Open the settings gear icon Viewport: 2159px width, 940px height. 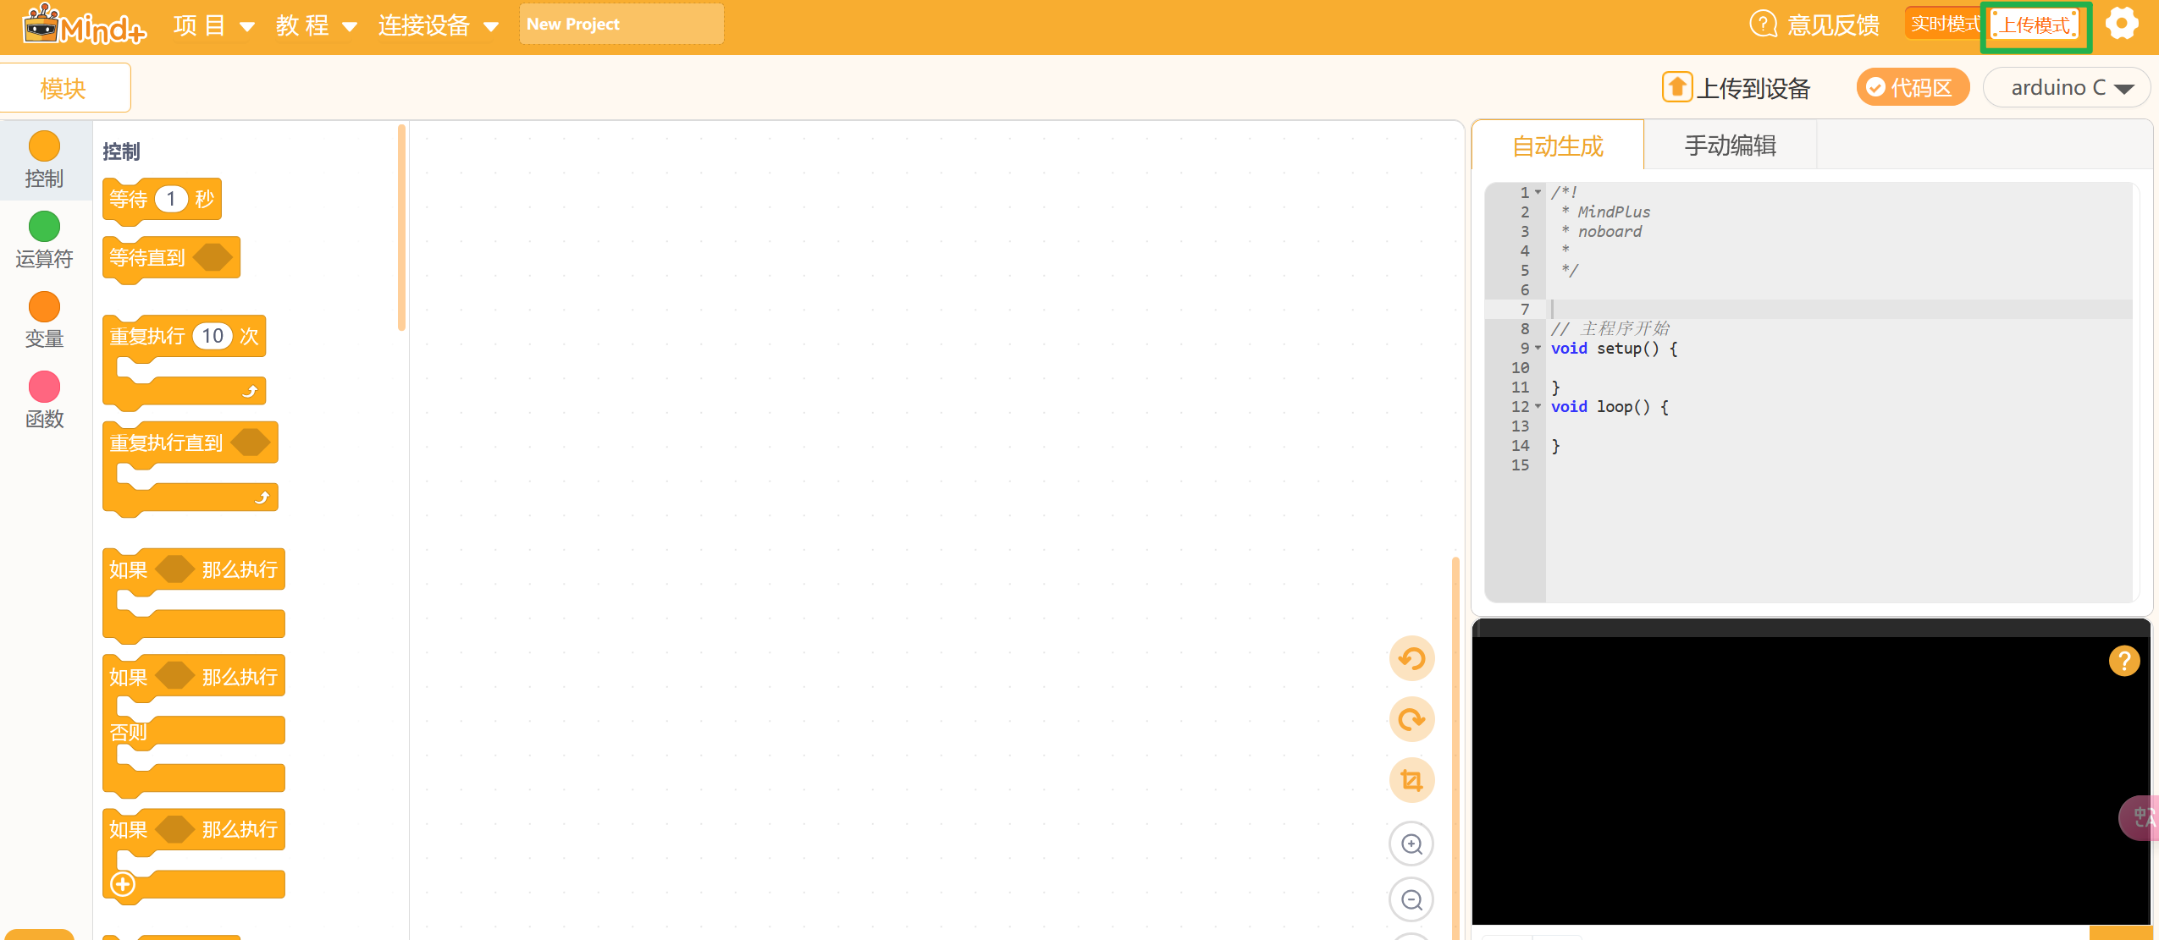coord(2122,24)
